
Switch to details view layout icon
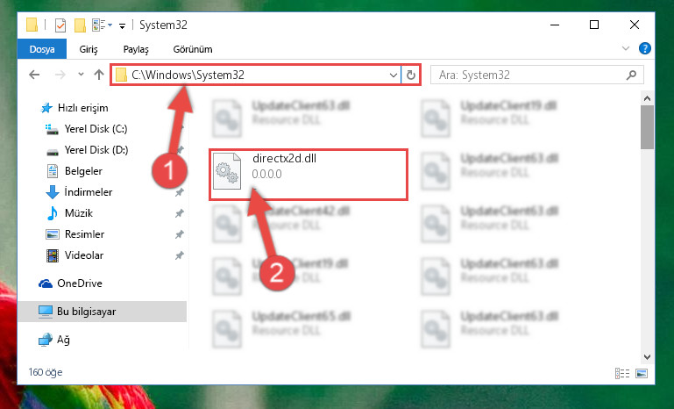point(622,373)
